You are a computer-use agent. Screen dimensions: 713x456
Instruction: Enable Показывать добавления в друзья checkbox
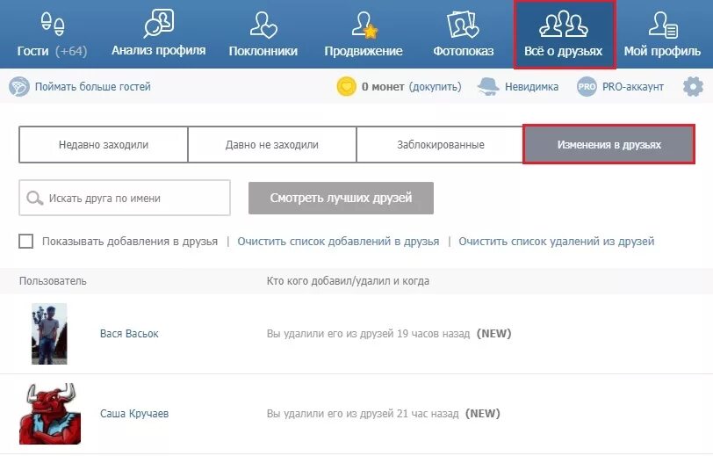tap(26, 242)
